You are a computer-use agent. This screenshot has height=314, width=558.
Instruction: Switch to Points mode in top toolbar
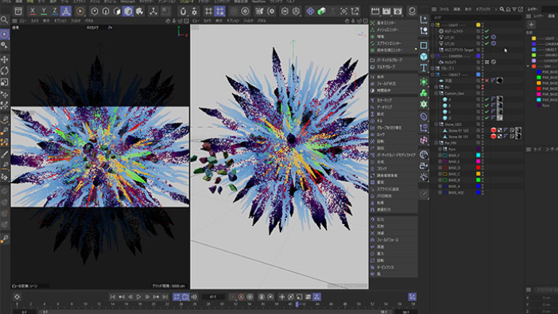click(x=95, y=12)
